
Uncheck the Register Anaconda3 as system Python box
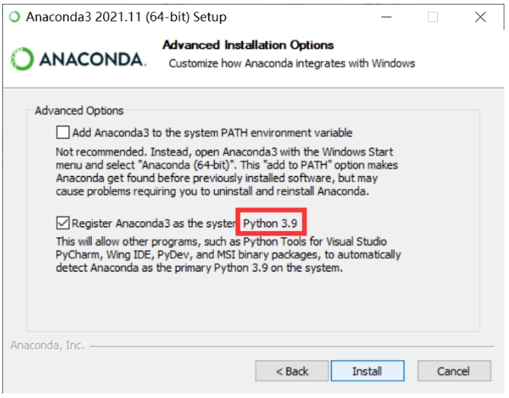tap(63, 223)
